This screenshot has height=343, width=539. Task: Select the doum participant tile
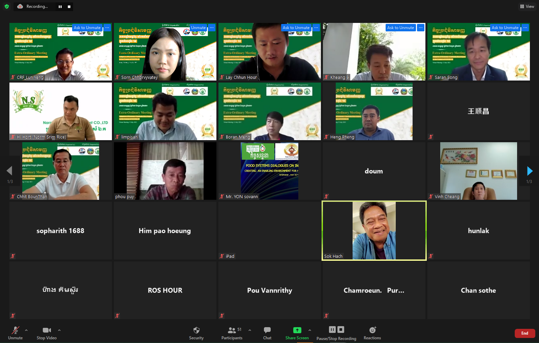point(374,171)
